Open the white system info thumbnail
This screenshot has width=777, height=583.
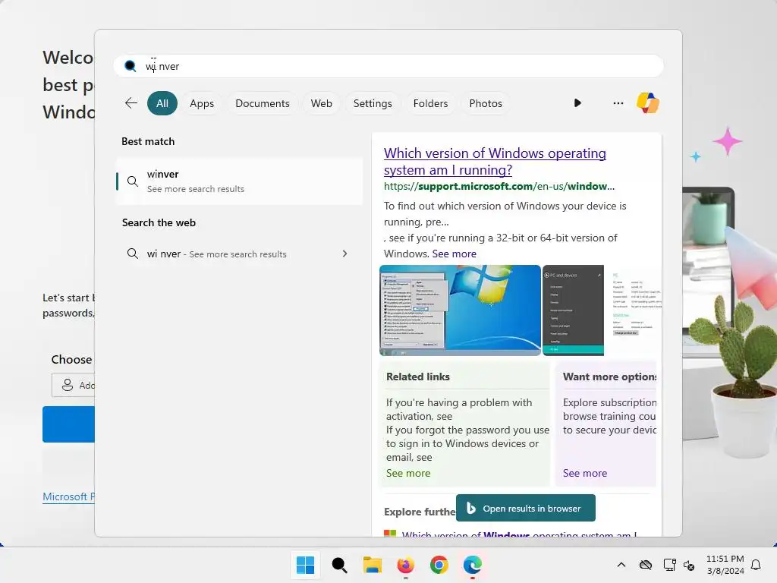[634, 310]
